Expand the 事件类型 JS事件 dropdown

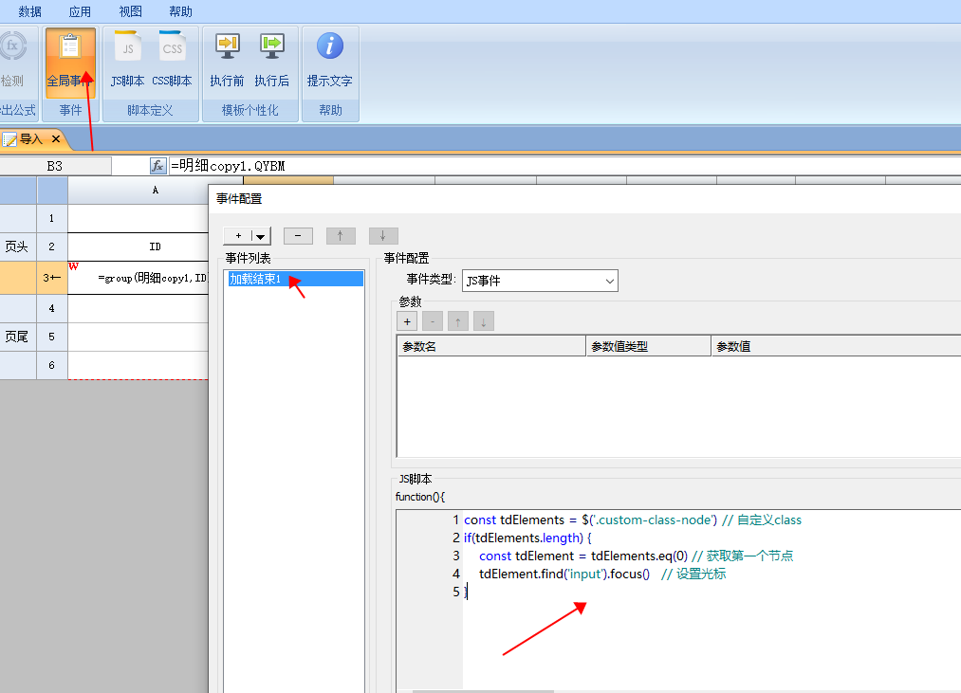608,281
